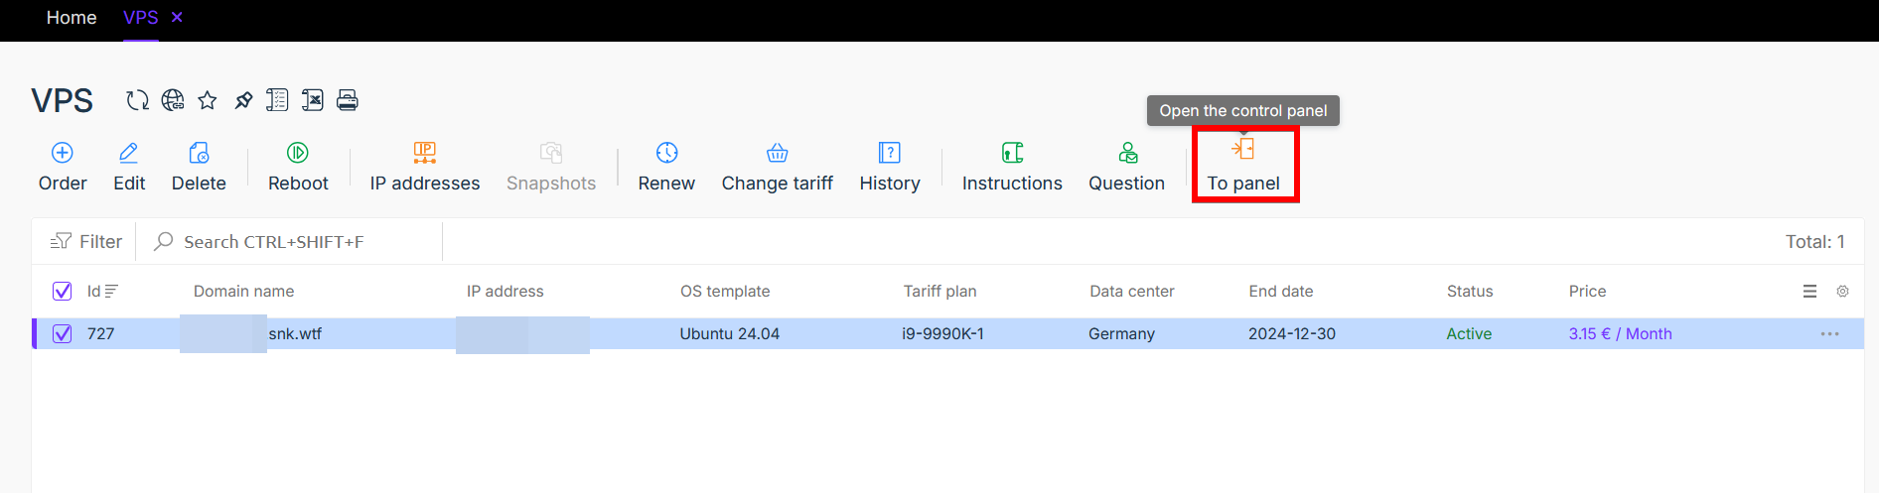Screen dimensions: 1879x493
Task: Open the IP addresses tool
Action: click(425, 167)
